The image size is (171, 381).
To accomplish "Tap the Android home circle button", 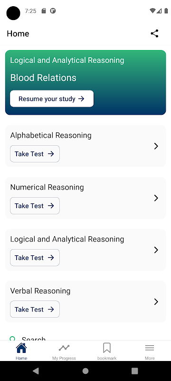I will tap(85, 371).
